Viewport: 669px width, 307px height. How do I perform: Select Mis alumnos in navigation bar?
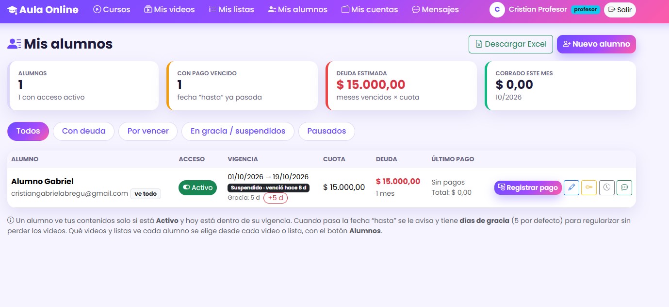click(298, 10)
